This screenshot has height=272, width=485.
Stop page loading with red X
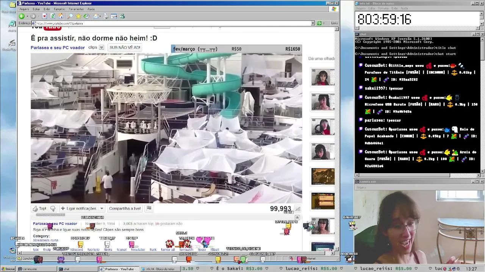click(x=44, y=16)
